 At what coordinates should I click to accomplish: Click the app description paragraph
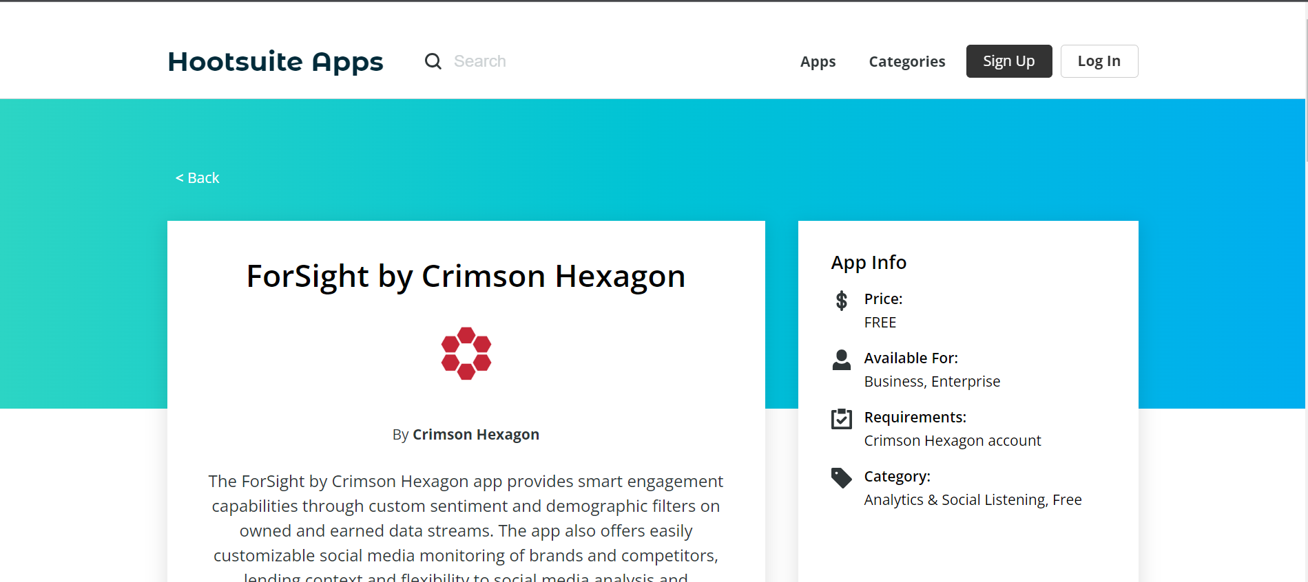click(x=466, y=526)
